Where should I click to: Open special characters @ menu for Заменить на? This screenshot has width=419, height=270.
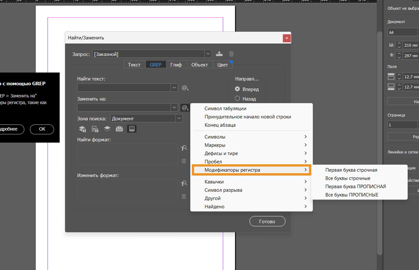[185, 108]
